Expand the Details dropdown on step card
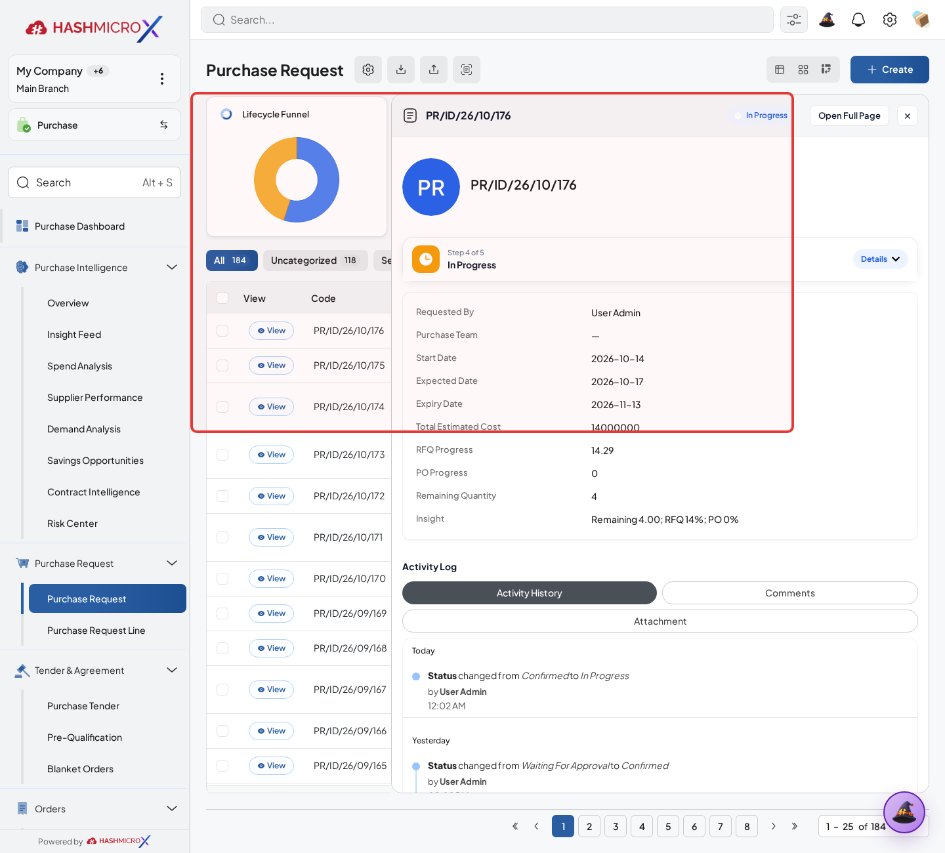This screenshot has width=945, height=853. click(881, 259)
